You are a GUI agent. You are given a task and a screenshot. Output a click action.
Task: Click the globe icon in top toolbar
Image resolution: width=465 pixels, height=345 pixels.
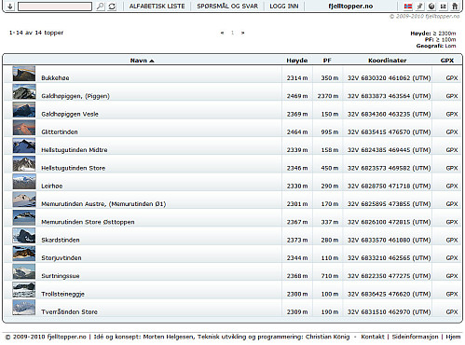click(431, 6)
